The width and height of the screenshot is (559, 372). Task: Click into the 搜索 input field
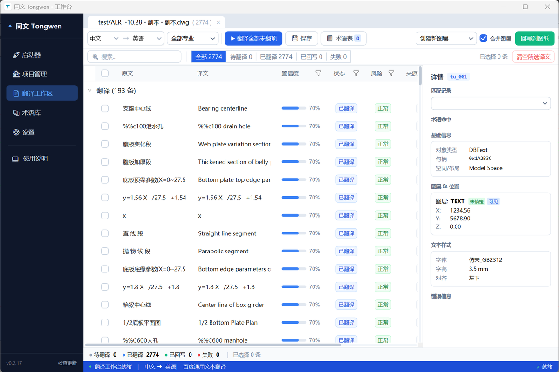[x=134, y=57]
